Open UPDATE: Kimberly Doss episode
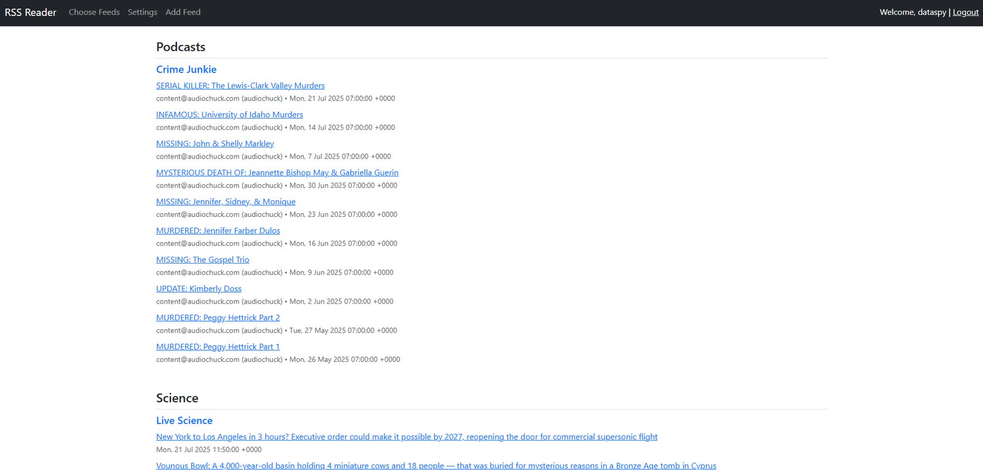The image size is (983, 470). (x=198, y=288)
